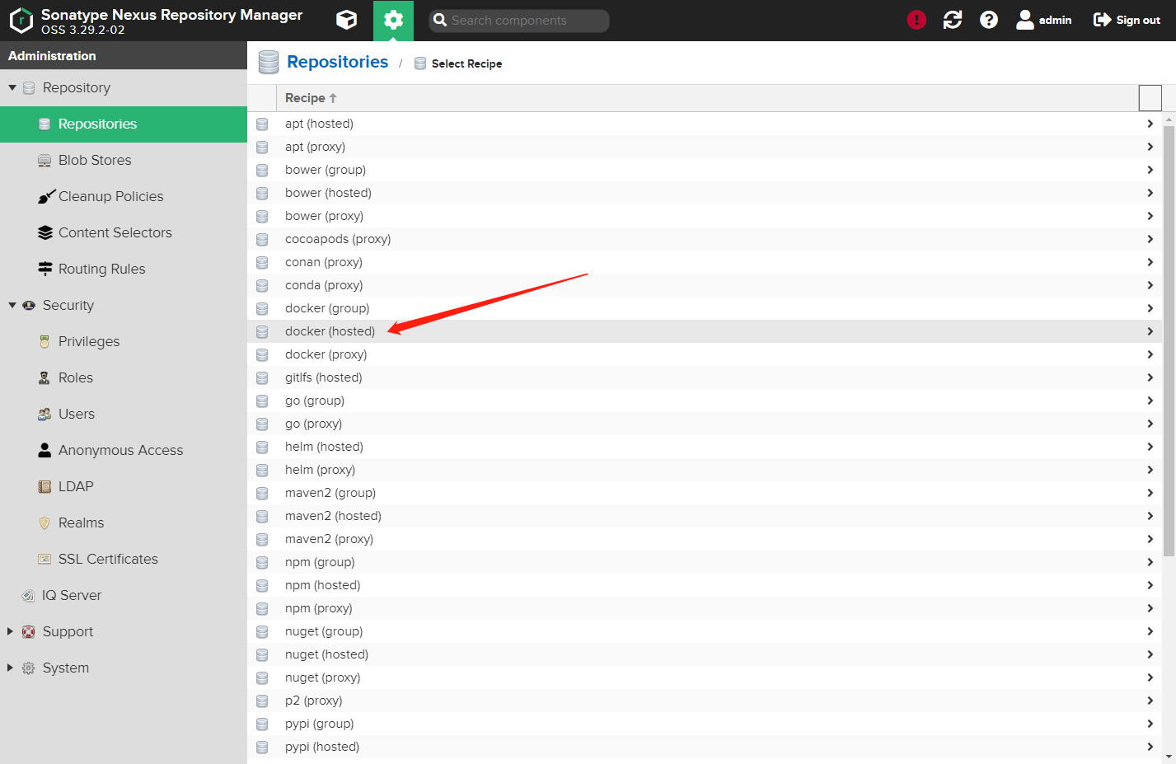Open Content Selectors

124,232
